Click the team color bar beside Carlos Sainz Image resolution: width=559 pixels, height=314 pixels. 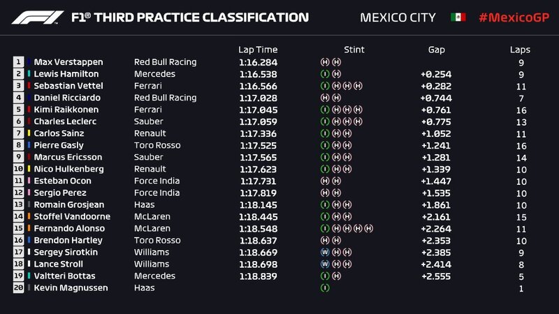coord(29,133)
